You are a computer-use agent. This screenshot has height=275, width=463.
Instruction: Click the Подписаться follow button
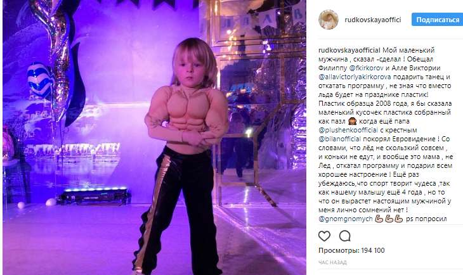coord(437,20)
